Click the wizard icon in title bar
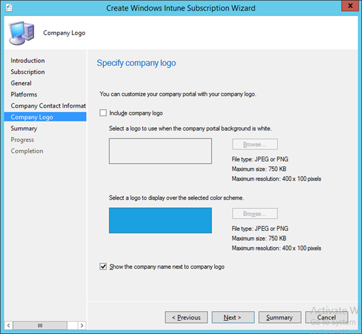 pos(9,8)
